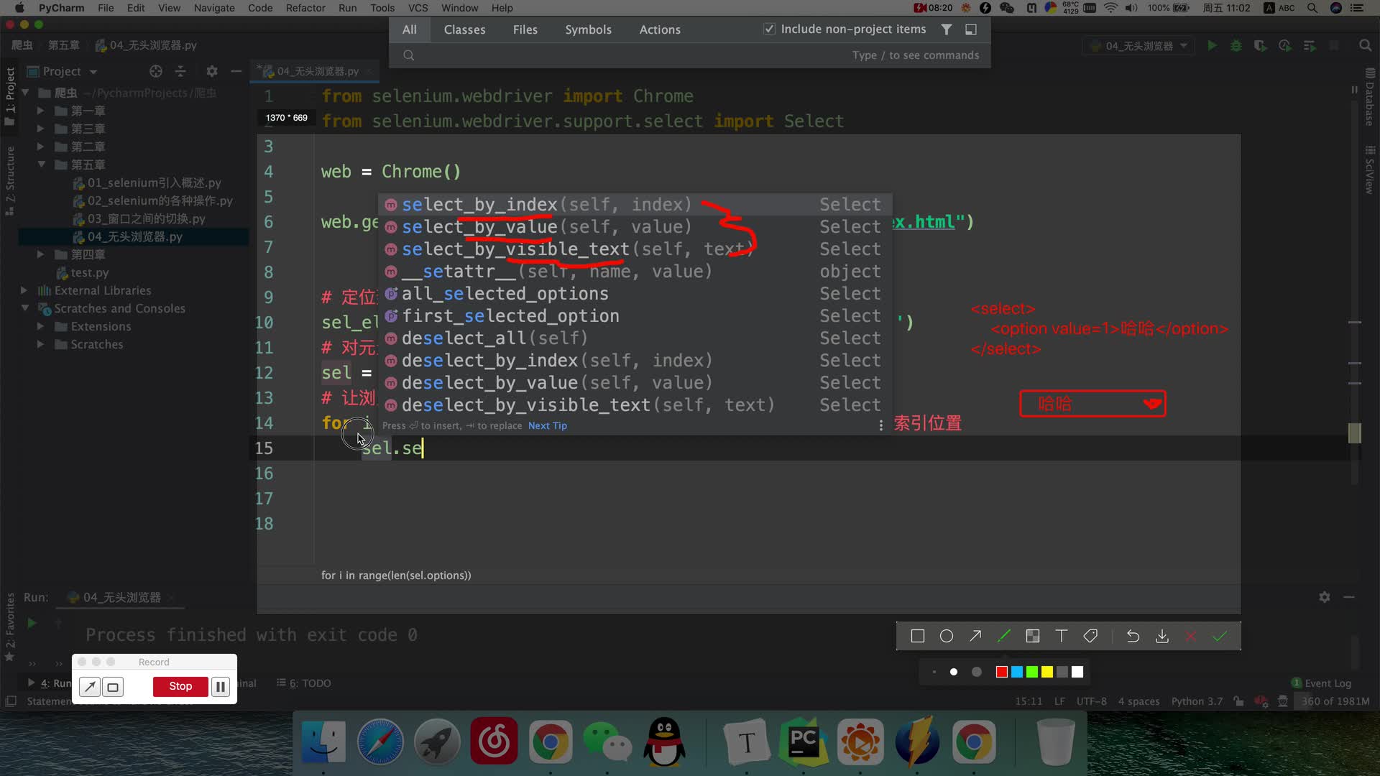This screenshot has width=1380, height=776.
Task: Click the green Run button in toolbar
Action: 1212,46
